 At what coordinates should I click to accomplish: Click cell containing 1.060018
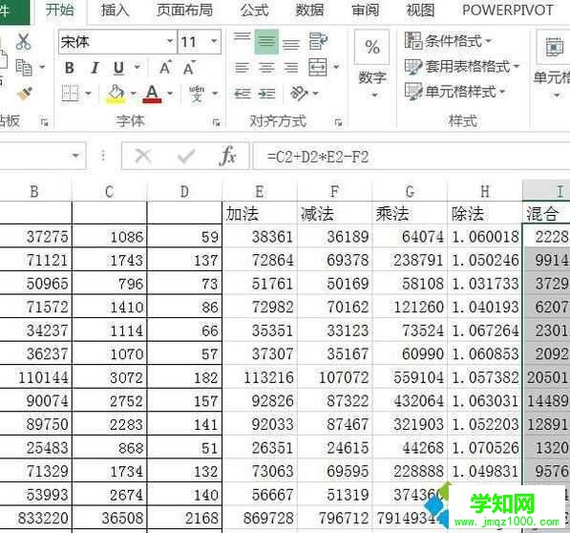485,237
